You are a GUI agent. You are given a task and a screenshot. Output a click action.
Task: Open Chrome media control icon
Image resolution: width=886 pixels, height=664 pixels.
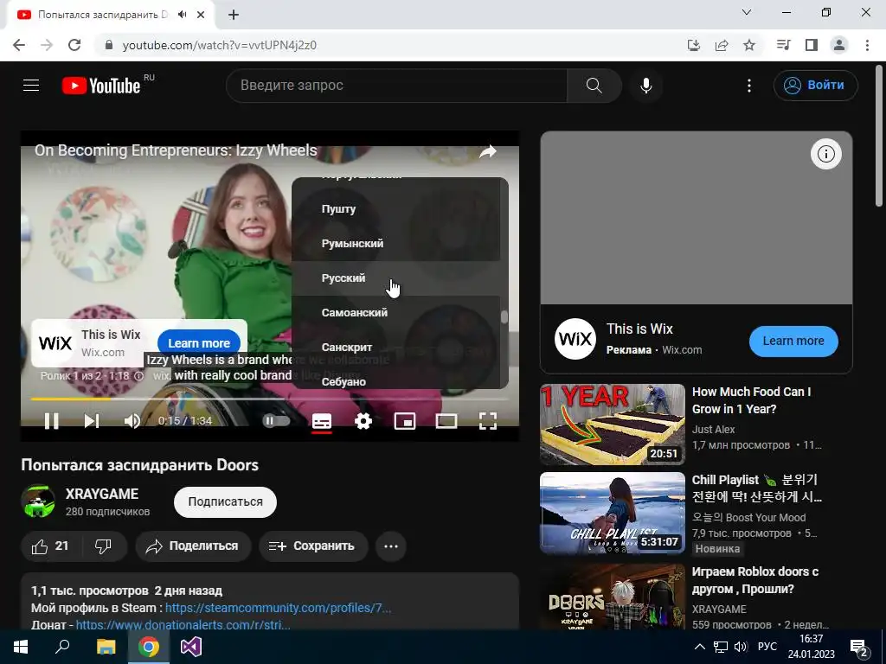783,45
